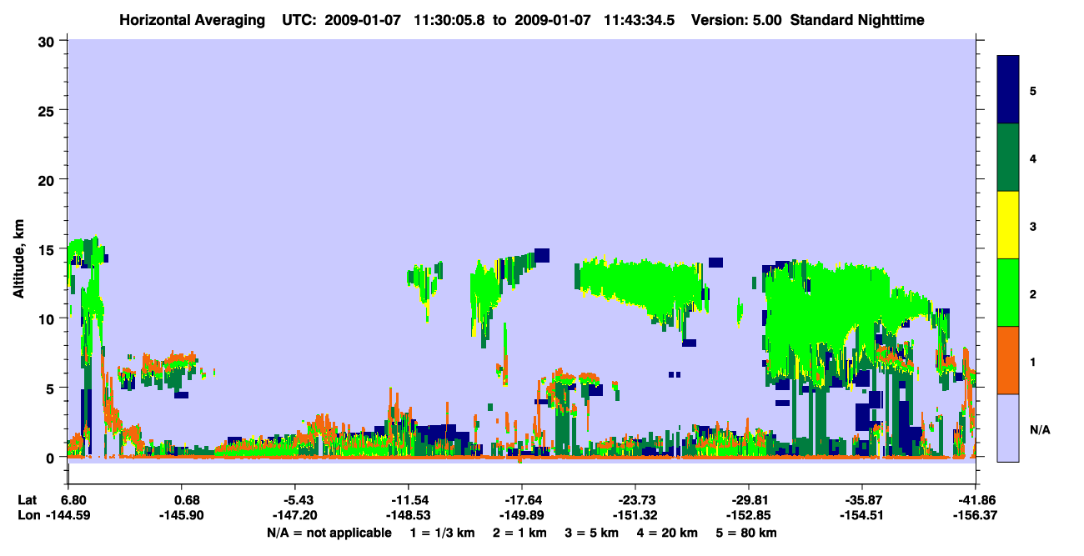Click longitude value '-154.51'
The width and height of the screenshot is (1084, 556).
tap(861, 515)
